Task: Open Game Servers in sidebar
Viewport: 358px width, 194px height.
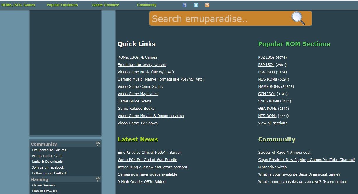Action: pos(44,185)
